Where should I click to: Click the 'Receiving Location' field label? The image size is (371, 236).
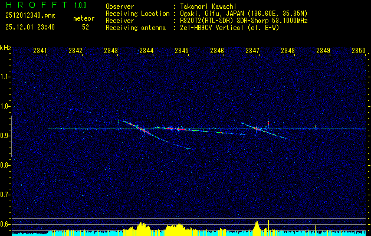[137, 14]
